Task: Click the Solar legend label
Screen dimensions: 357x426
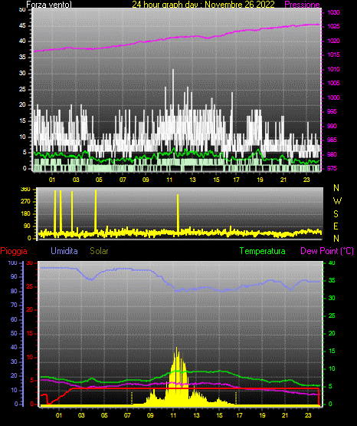Action: [x=99, y=251]
